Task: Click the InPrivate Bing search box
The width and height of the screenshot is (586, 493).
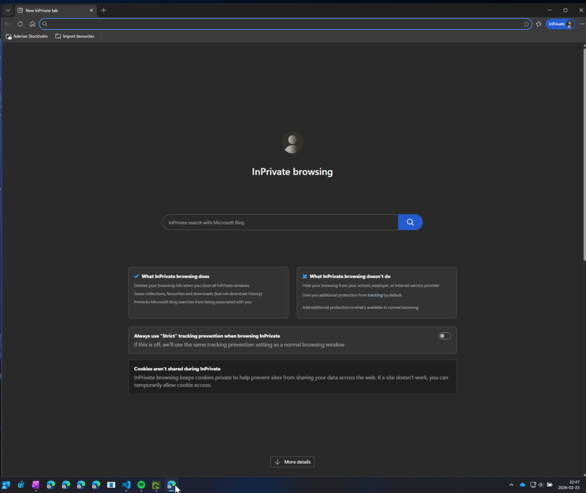Action: coord(280,222)
